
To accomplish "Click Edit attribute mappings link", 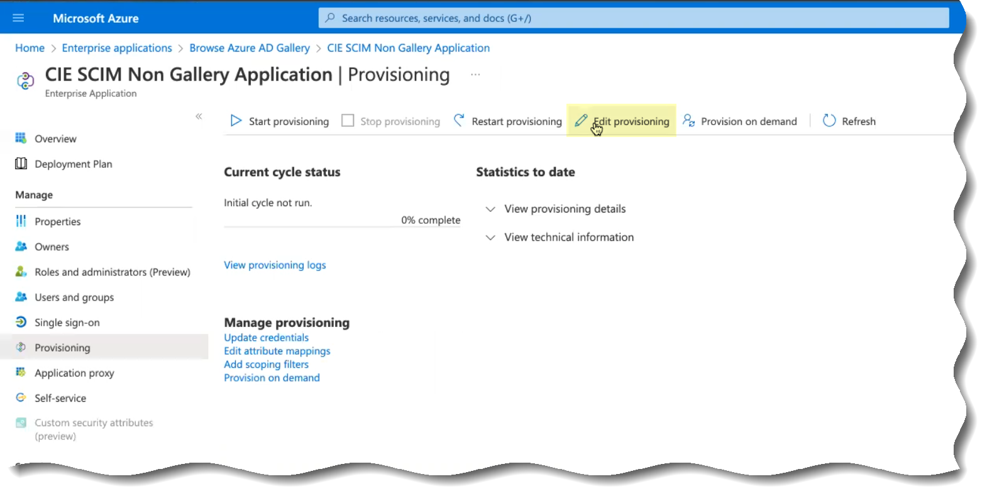I will click(x=277, y=351).
